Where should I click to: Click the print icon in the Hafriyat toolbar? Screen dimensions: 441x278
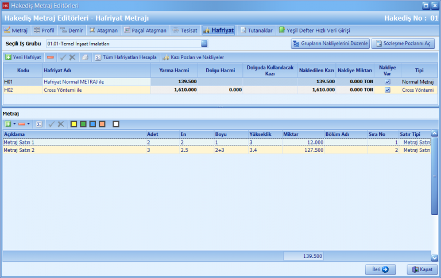coord(84,57)
